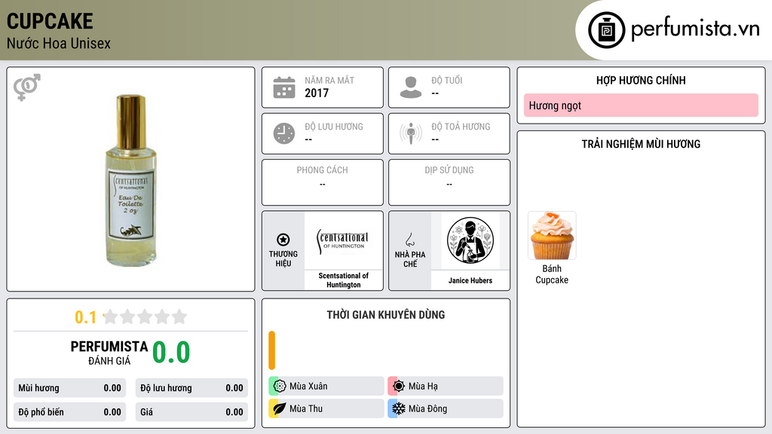
Task: Click the Janice Hubers perfumer name
Action: (x=470, y=280)
